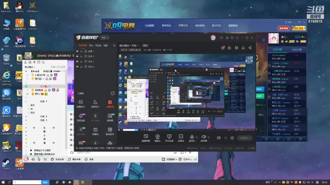The width and height of the screenshot is (330, 185).
Task: Click 播放伴奏 in YY bottom bar
Action: (74, 159)
